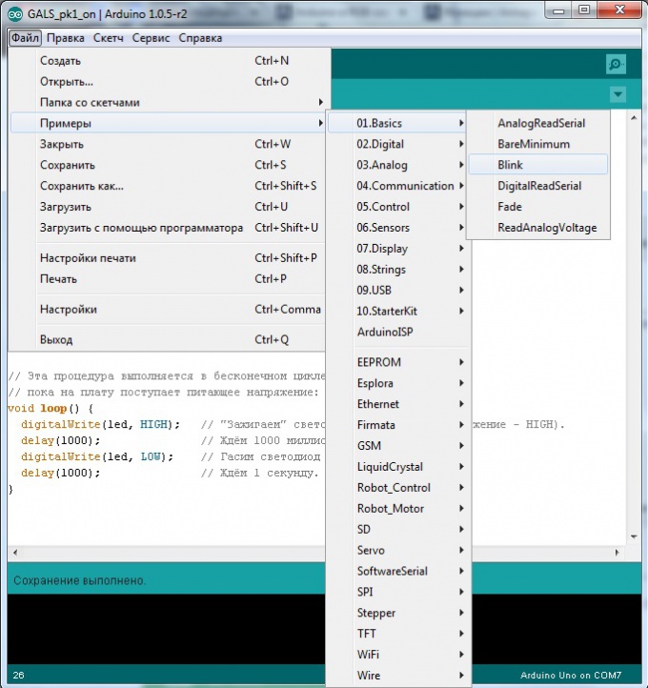This screenshot has width=648, height=688.
Task: Expand EEPROM library examples
Action: (x=398, y=362)
